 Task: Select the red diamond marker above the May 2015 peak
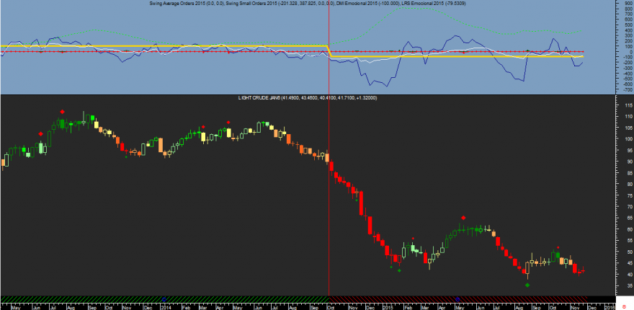463,218
